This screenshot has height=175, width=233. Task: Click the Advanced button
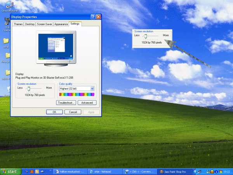[87, 103]
